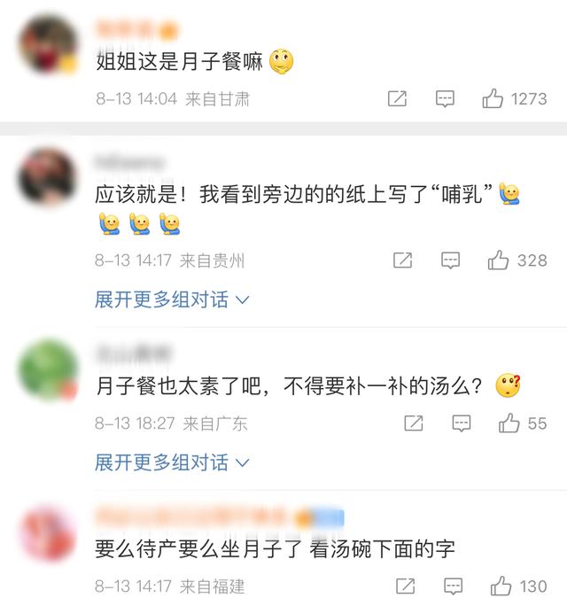The width and height of the screenshot is (567, 598).
Task: Share the comment posted from 福建
Action: pyautogui.click(x=406, y=586)
